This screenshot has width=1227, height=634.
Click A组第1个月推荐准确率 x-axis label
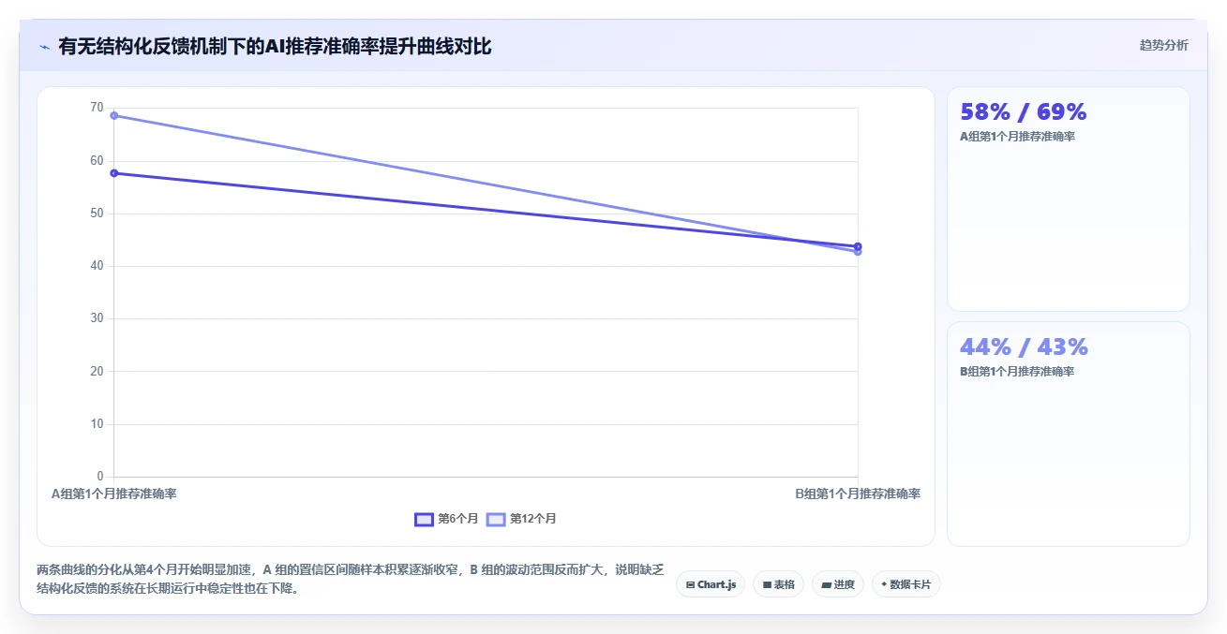click(113, 494)
